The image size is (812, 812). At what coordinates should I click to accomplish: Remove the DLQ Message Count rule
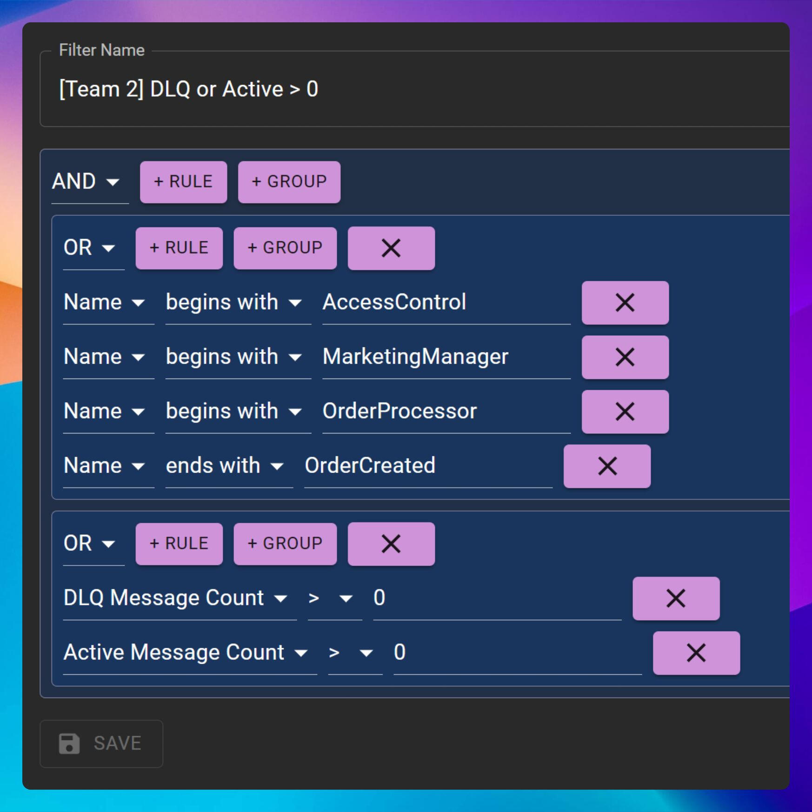tap(675, 598)
